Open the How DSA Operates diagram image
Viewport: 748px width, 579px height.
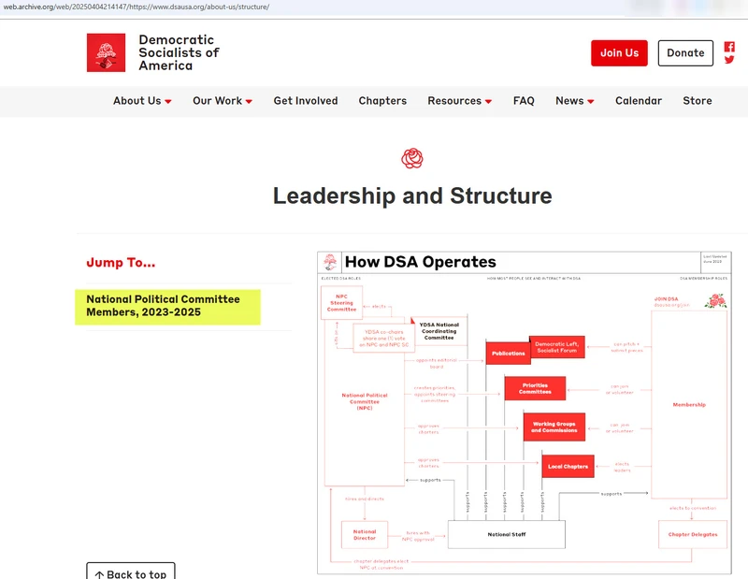523,413
